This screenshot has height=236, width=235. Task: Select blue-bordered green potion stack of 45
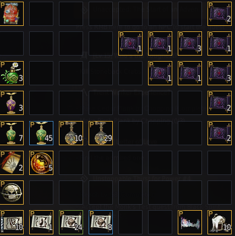[x=41, y=133]
